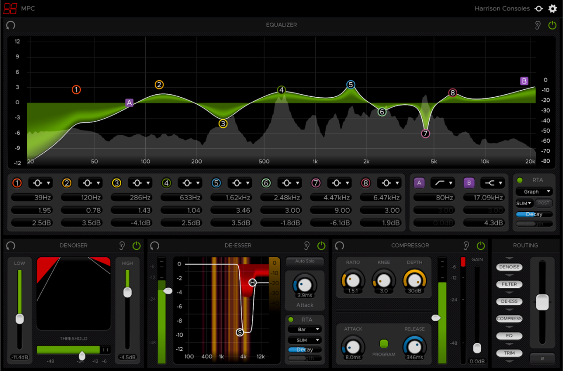Toggle the Denoiser power button
Image resolution: width=564 pixels, height=371 pixels.
tap(136, 245)
